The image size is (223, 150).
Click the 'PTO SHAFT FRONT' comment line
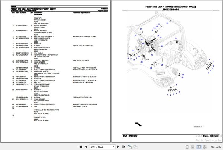coord(42,101)
